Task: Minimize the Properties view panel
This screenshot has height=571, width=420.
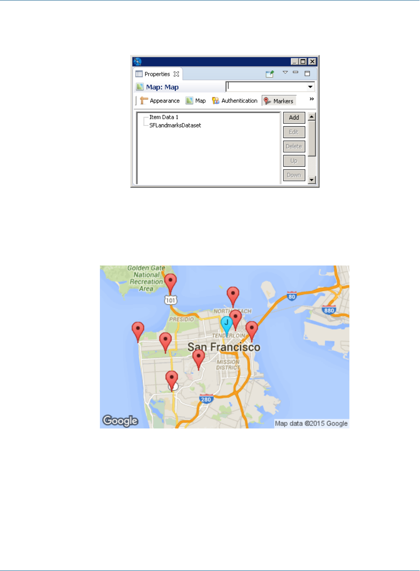Action: (296, 73)
